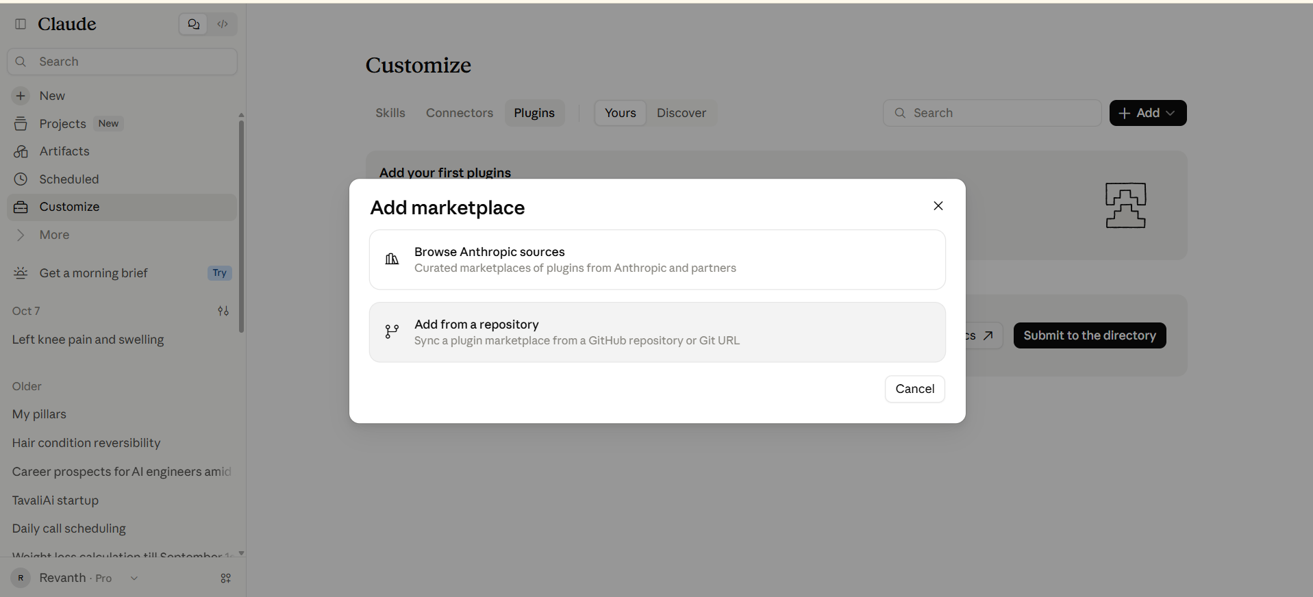Collapse the sidebar with the panel icon
The image size is (1313, 597).
[x=21, y=24]
